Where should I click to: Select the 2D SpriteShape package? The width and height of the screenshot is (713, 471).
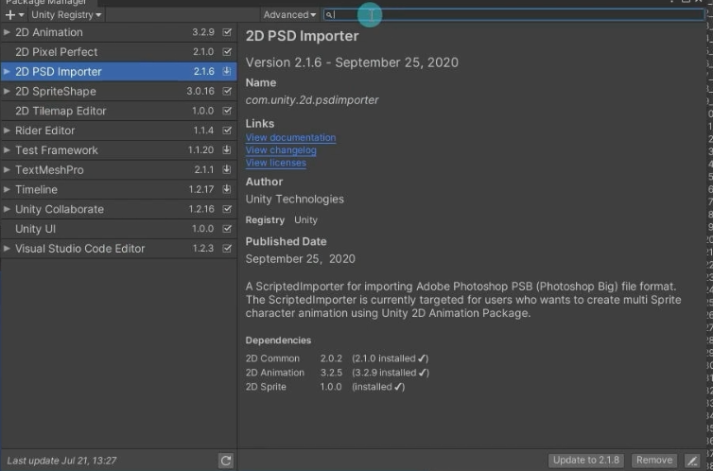tap(119, 91)
